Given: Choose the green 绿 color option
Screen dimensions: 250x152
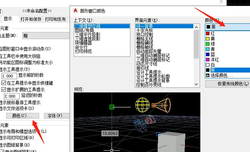Looking at the screenshot, I should (227, 44).
